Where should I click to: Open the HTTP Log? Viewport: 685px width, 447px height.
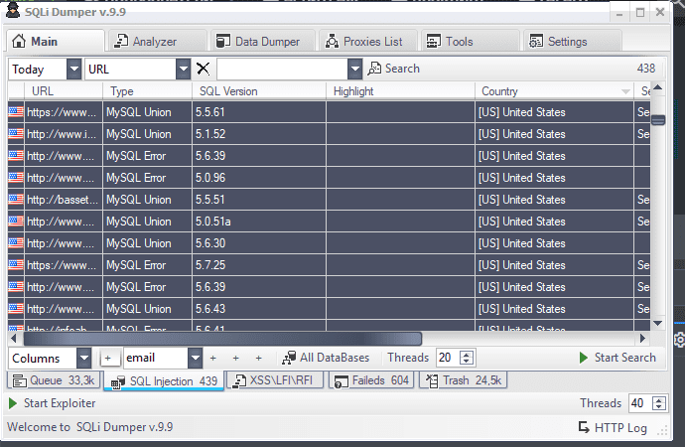tap(613, 427)
